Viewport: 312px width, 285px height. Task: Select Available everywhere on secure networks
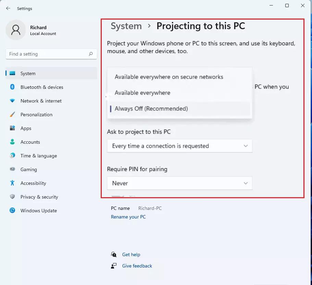[x=169, y=77]
